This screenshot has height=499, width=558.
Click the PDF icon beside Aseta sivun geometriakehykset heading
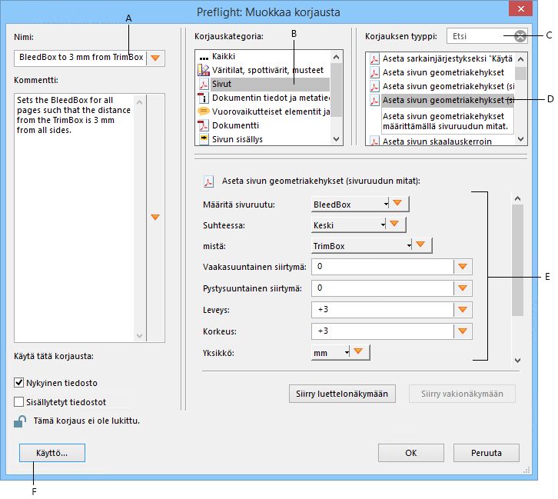(x=208, y=181)
